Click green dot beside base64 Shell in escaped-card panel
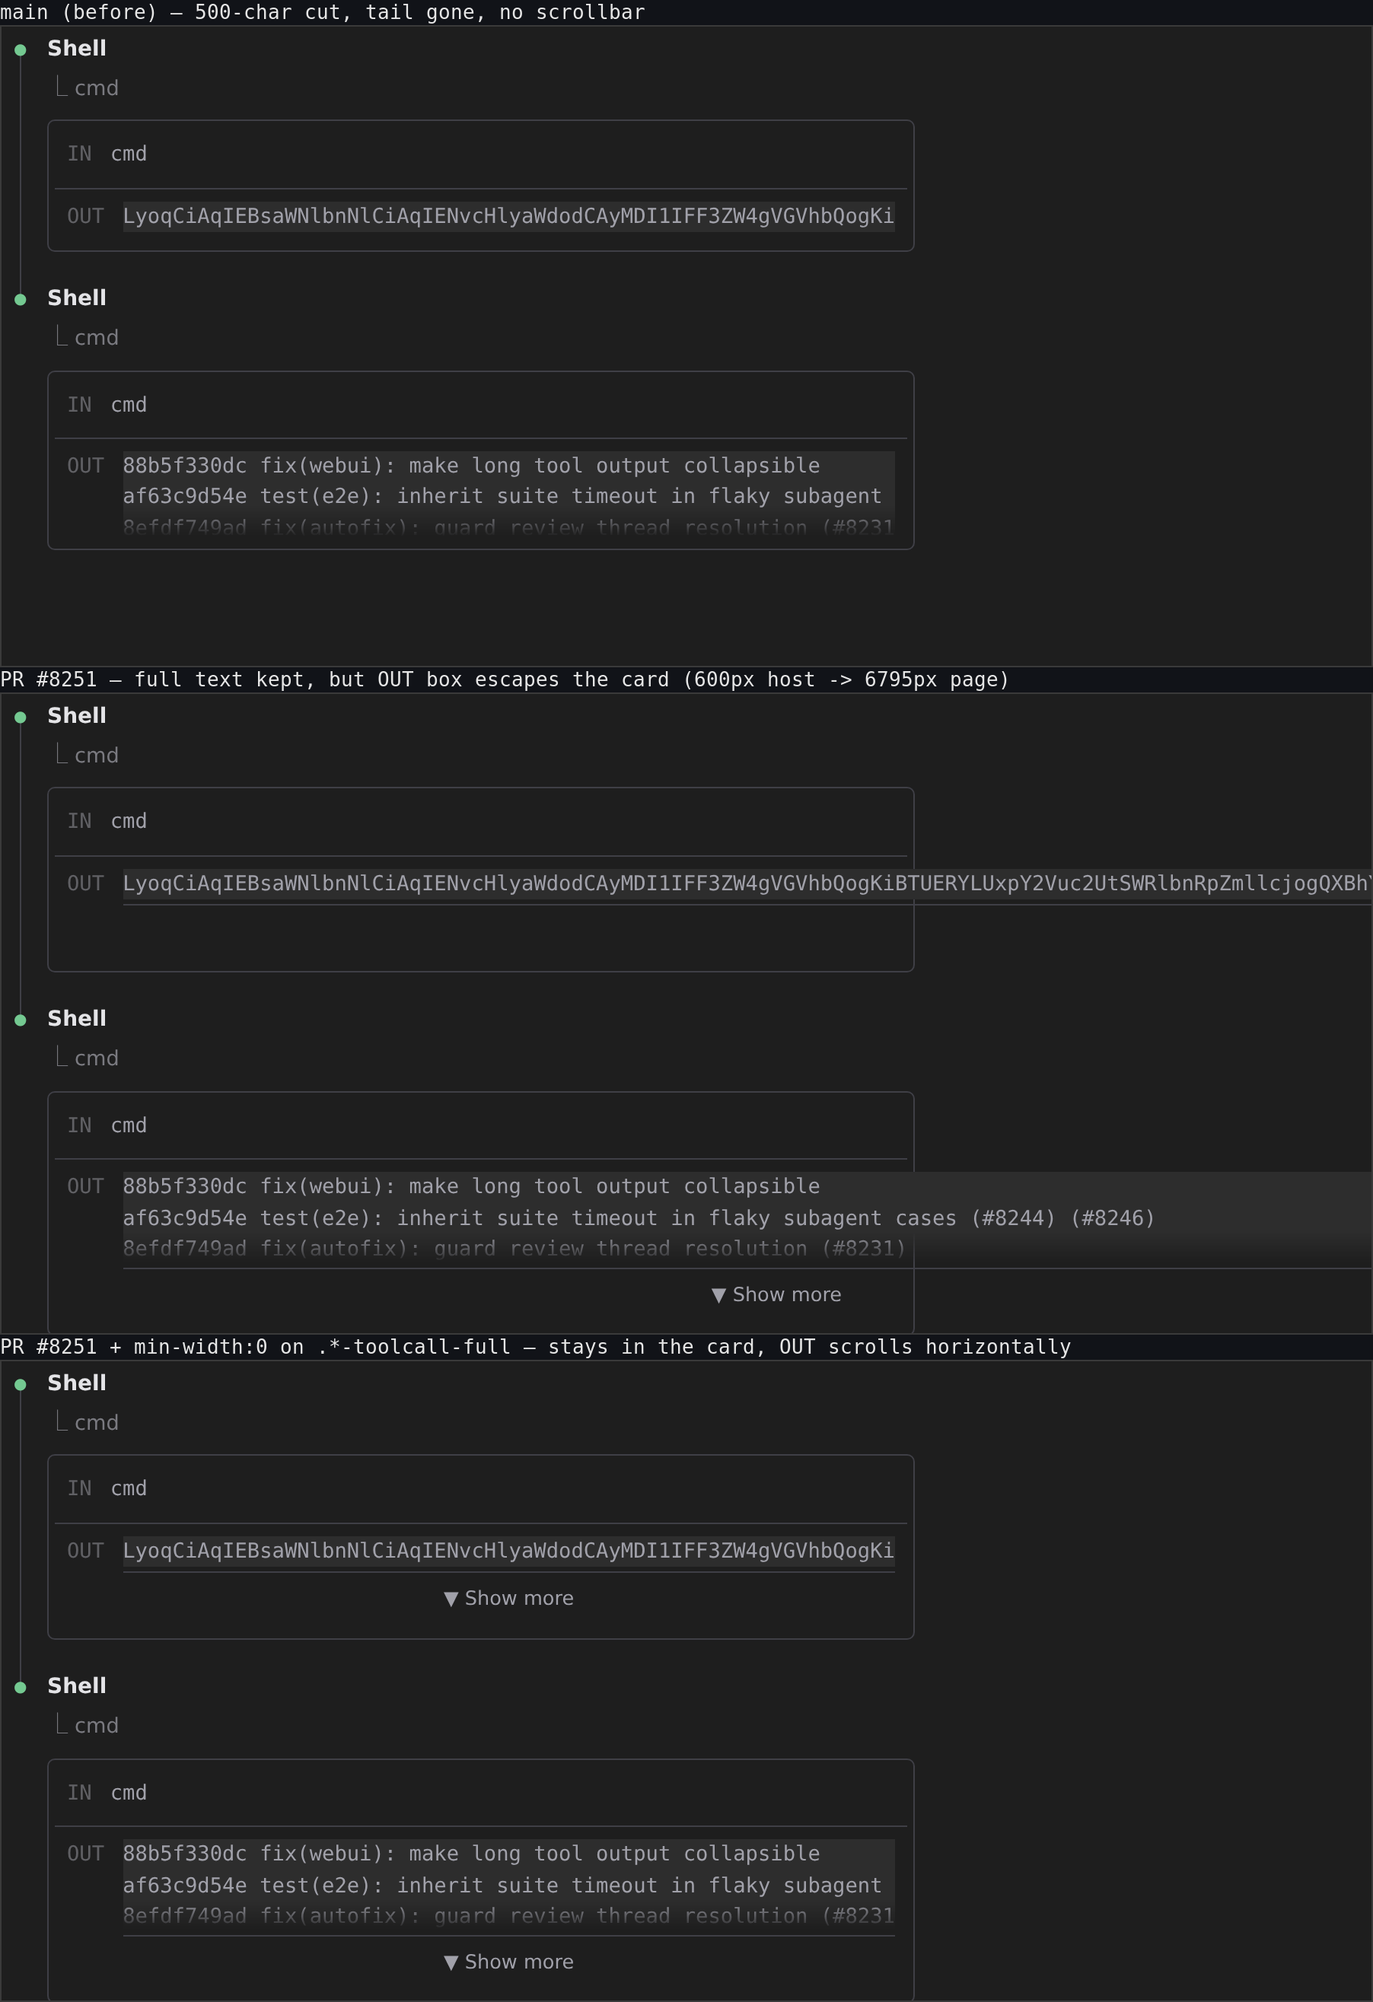The image size is (1373, 2002). click(x=21, y=718)
